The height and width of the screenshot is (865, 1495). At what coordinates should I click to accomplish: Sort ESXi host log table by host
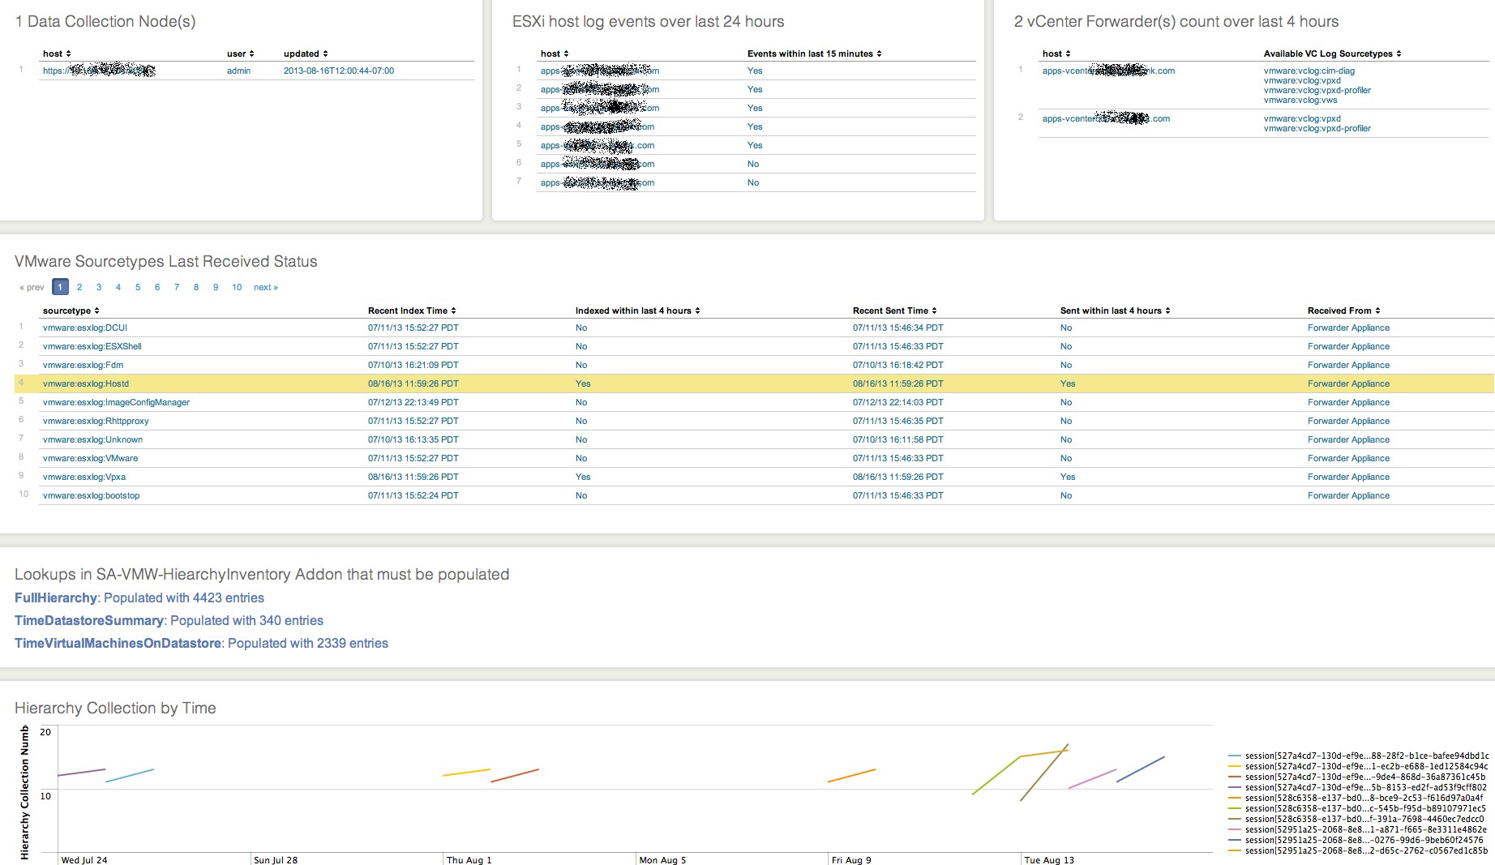[555, 54]
